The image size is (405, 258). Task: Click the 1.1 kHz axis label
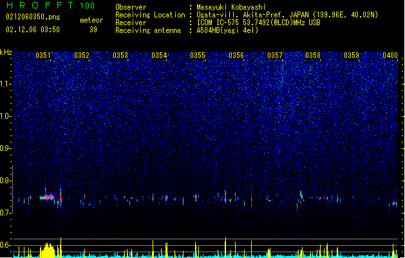pos(6,84)
